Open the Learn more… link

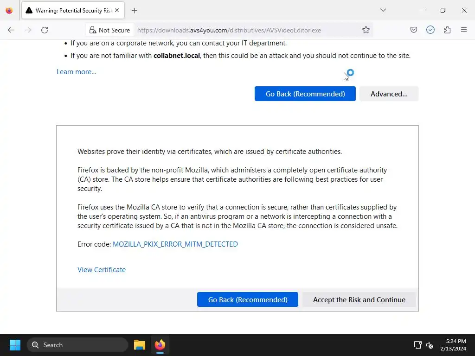pyautogui.click(x=77, y=72)
